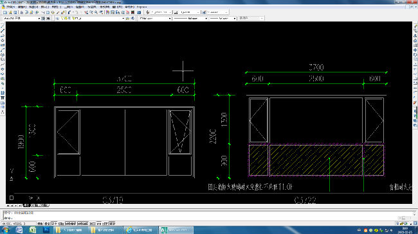Click the New drawing icon in toolbar
Image resolution: width=418 pixels, height=234 pixels.
tap(5, 12)
